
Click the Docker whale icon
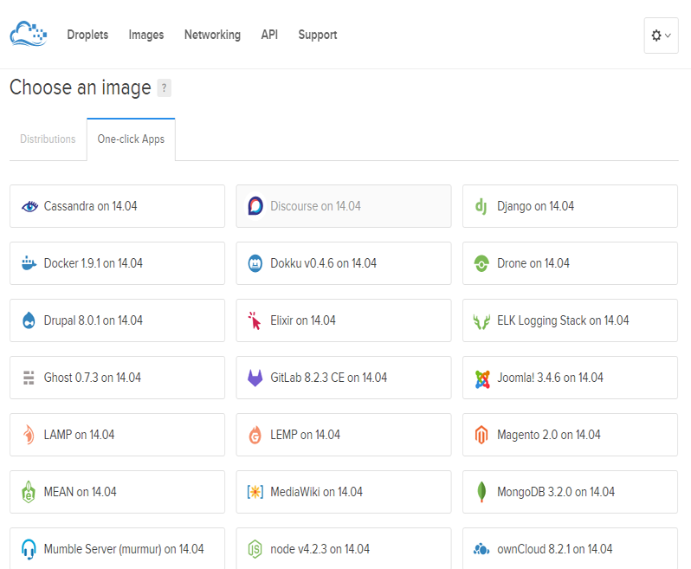29,263
